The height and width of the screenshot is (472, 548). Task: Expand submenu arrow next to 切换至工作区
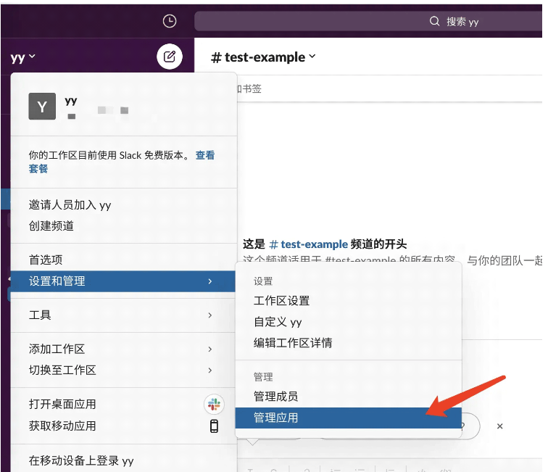click(209, 370)
